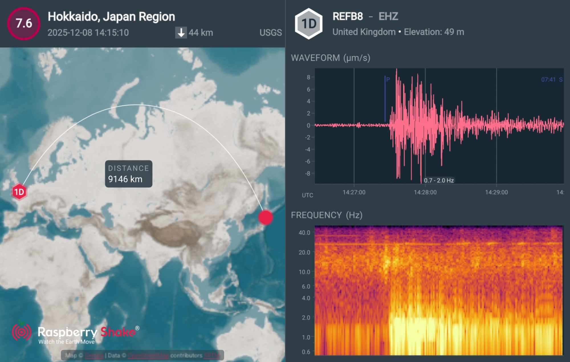This screenshot has height=362, width=570.
Task: Click the 7.6 magnitude circle badge
Action: [x=24, y=23]
